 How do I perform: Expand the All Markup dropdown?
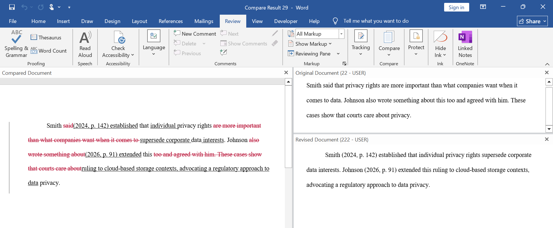click(342, 34)
